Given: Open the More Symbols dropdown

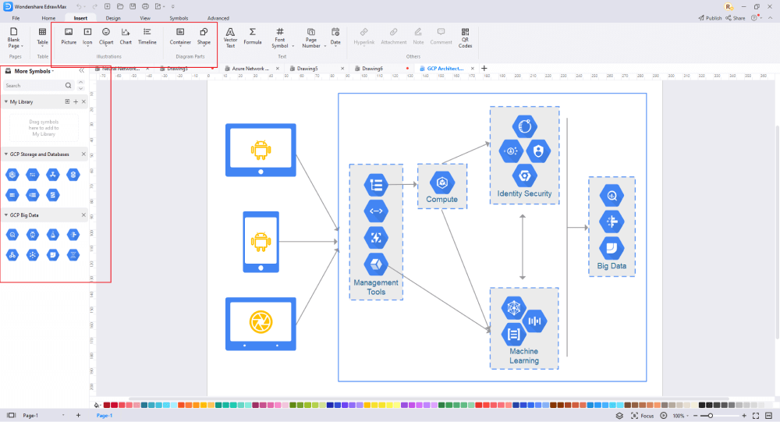Looking at the screenshot, I should (34, 71).
